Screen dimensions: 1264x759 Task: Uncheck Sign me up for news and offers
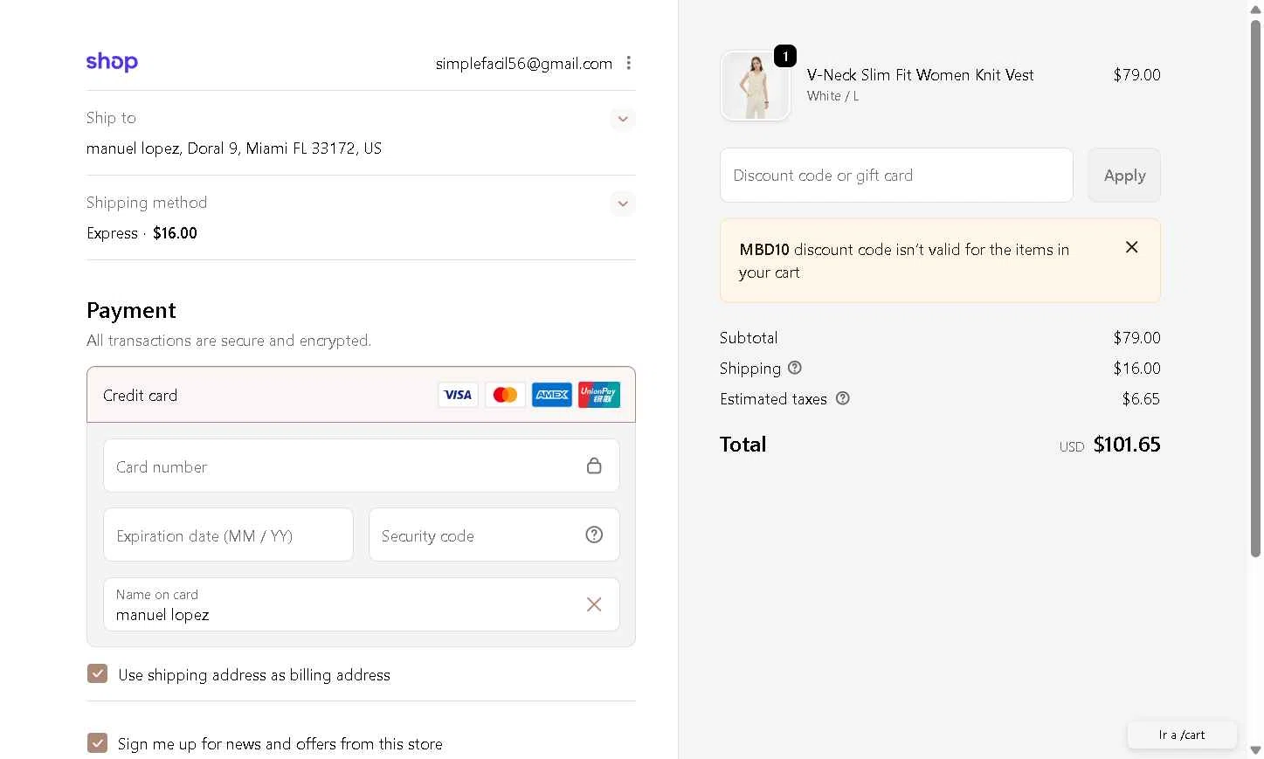pos(98,742)
